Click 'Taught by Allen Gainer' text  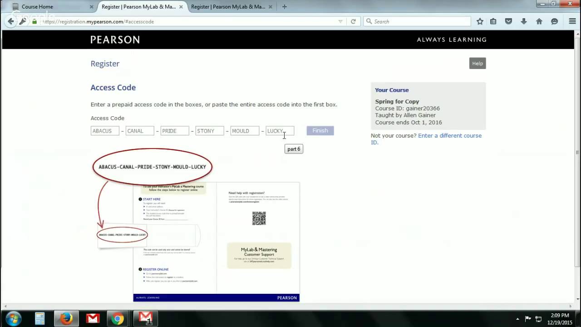(x=405, y=115)
